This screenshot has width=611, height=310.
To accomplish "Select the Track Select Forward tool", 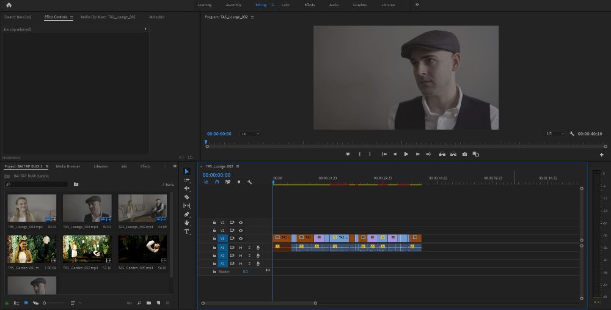I will (186, 180).
